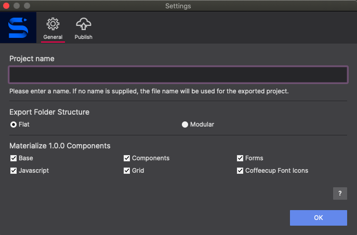Disable the Forms checkbox
357x235 pixels.
tap(240, 158)
